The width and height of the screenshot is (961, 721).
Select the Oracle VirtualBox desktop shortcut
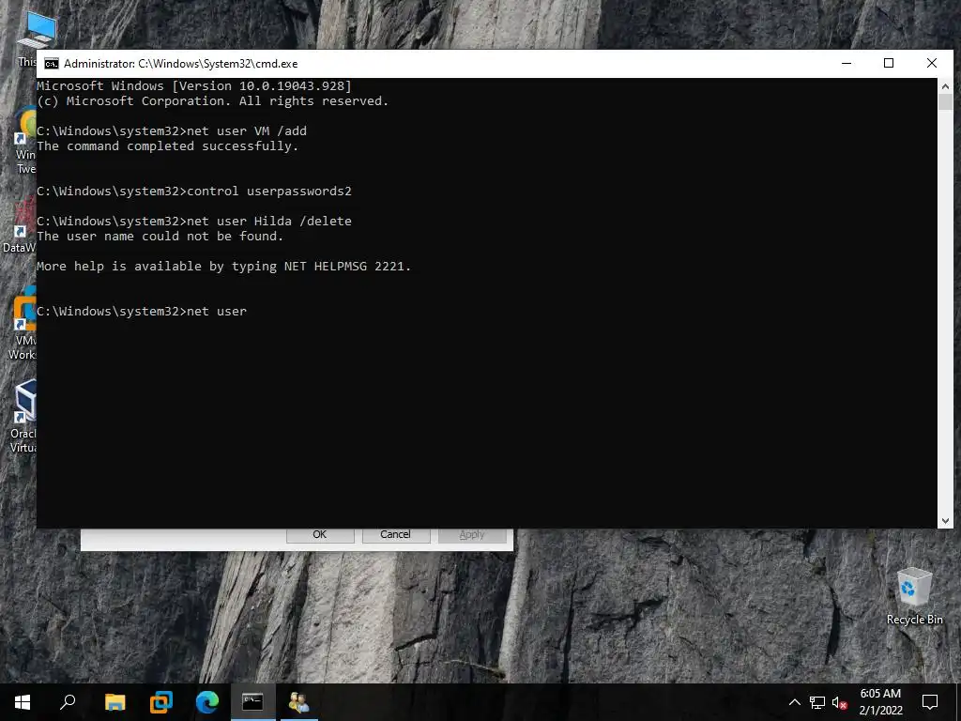pyautogui.click(x=23, y=417)
